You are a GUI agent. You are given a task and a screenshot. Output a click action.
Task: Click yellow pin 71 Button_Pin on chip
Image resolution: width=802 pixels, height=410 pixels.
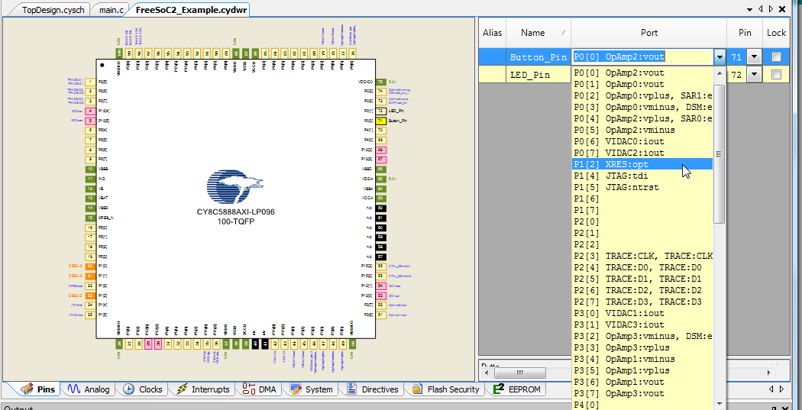380,121
